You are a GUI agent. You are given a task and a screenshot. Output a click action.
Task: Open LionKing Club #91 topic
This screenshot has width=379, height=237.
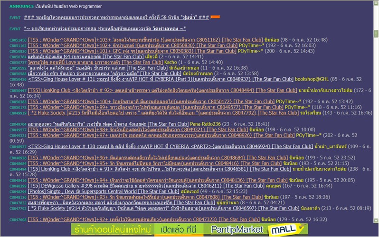coord(159,169)
